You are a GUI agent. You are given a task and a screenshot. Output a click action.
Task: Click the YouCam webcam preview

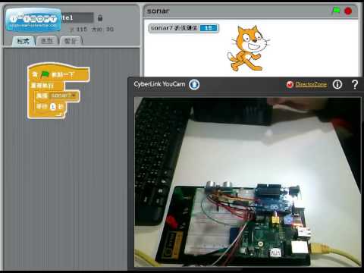[248, 182]
